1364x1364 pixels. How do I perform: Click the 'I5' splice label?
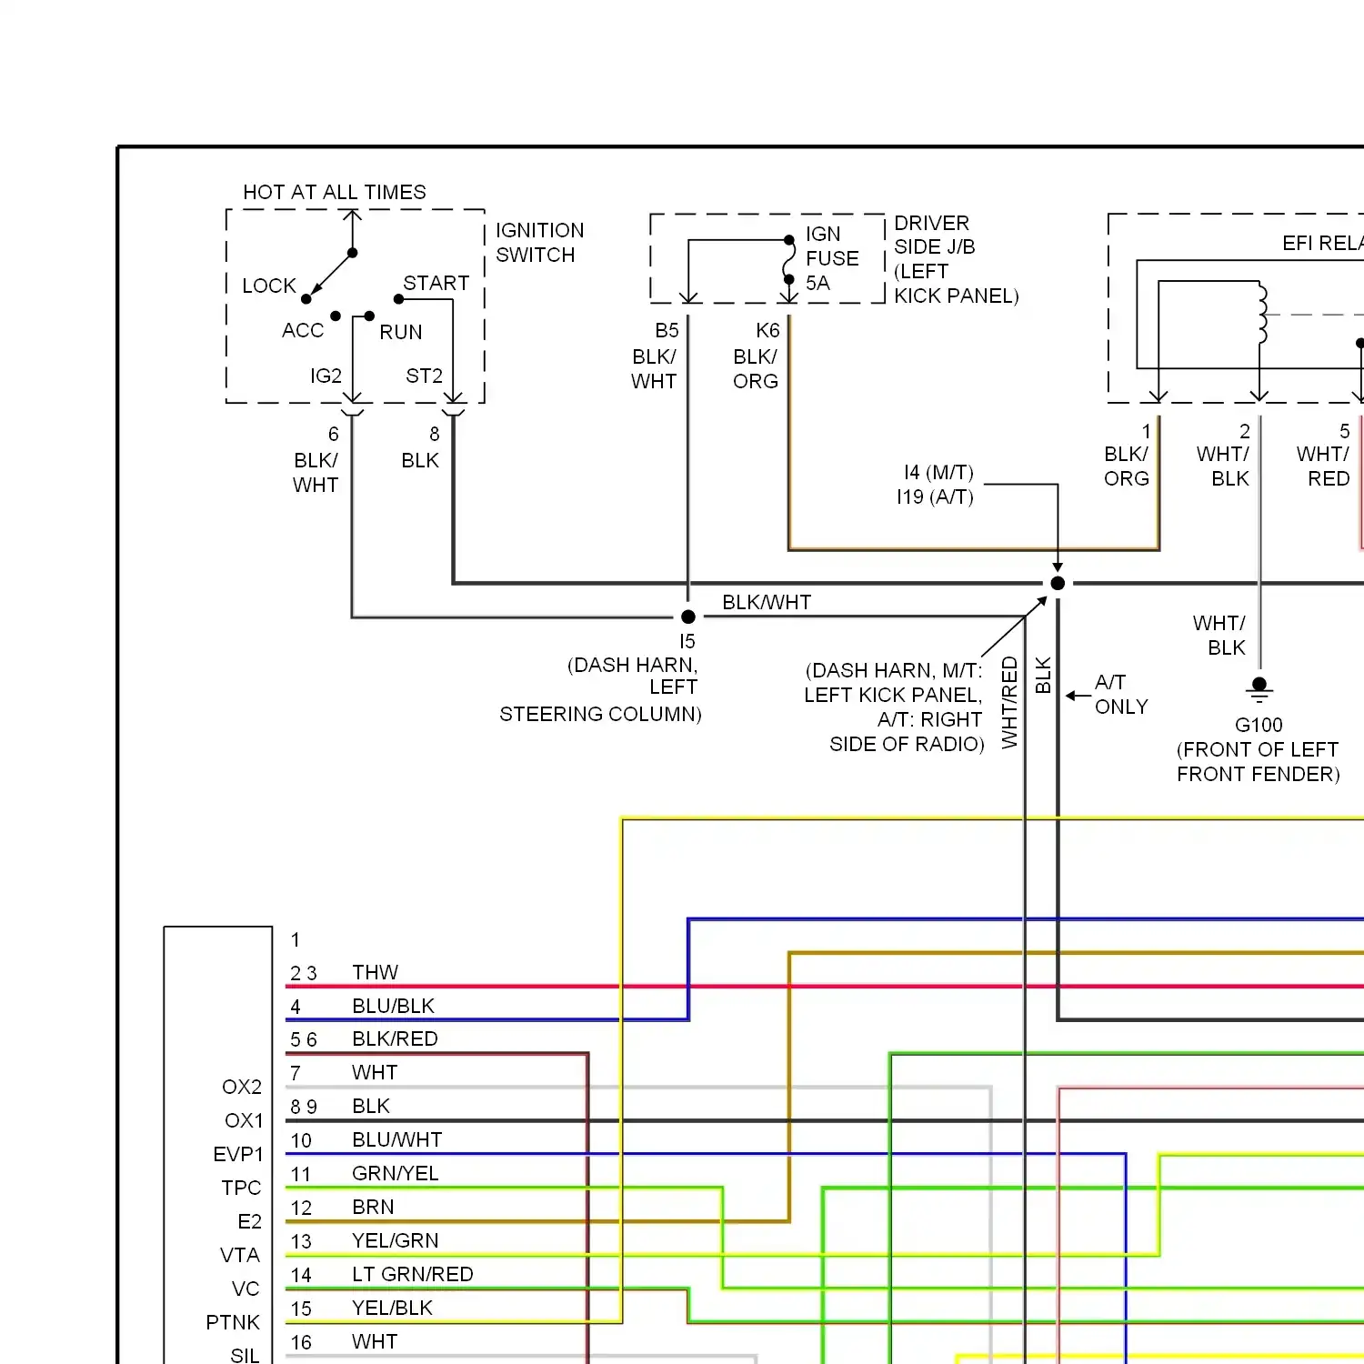click(x=687, y=641)
